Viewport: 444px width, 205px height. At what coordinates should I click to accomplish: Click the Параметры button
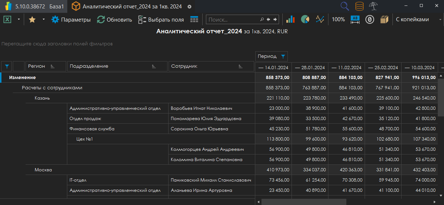tap(71, 20)
